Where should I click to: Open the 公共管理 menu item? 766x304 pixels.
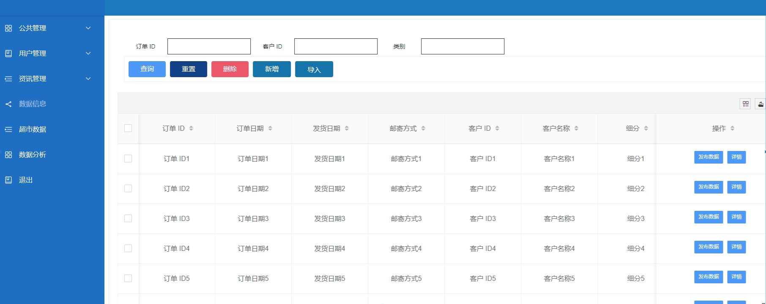click(52, 28)
